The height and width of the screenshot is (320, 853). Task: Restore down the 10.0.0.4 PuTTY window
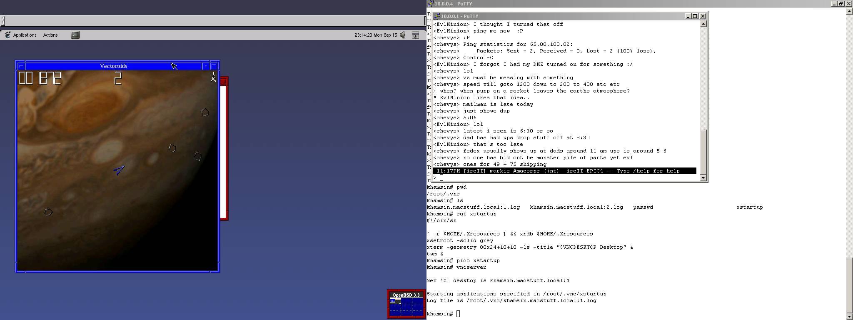(841, 4)
